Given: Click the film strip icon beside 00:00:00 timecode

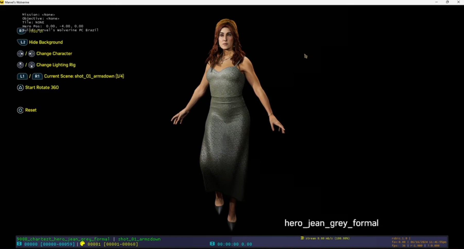Looking at the screenshot, I should tap(212, 244).
